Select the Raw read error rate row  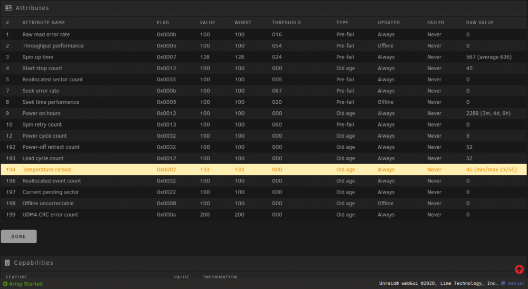(264, 34)
